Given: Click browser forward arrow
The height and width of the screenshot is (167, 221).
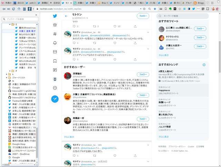Looking at the screenshot, I should pos(9,9).
